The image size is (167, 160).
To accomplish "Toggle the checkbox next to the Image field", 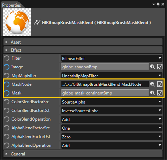I will click(x=160, y=67).
